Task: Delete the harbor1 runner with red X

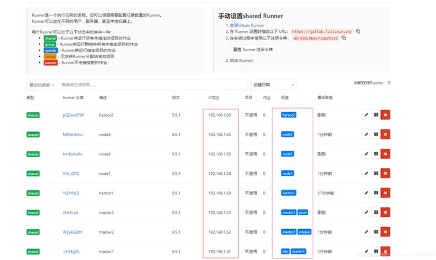Action: coord(386,193)
